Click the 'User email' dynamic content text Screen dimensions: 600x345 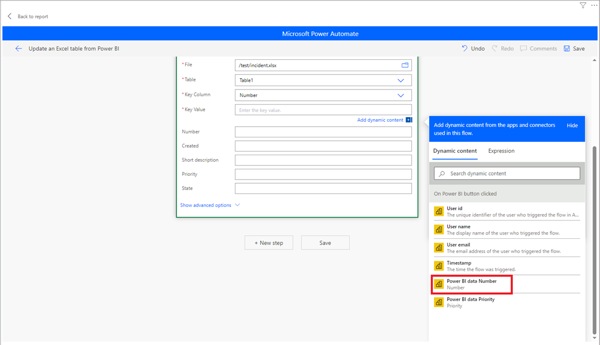coord(458,245)
